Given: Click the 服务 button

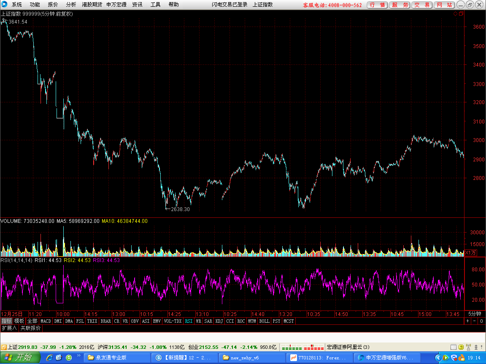Looking at the screenshot, I should coord(400,5).
